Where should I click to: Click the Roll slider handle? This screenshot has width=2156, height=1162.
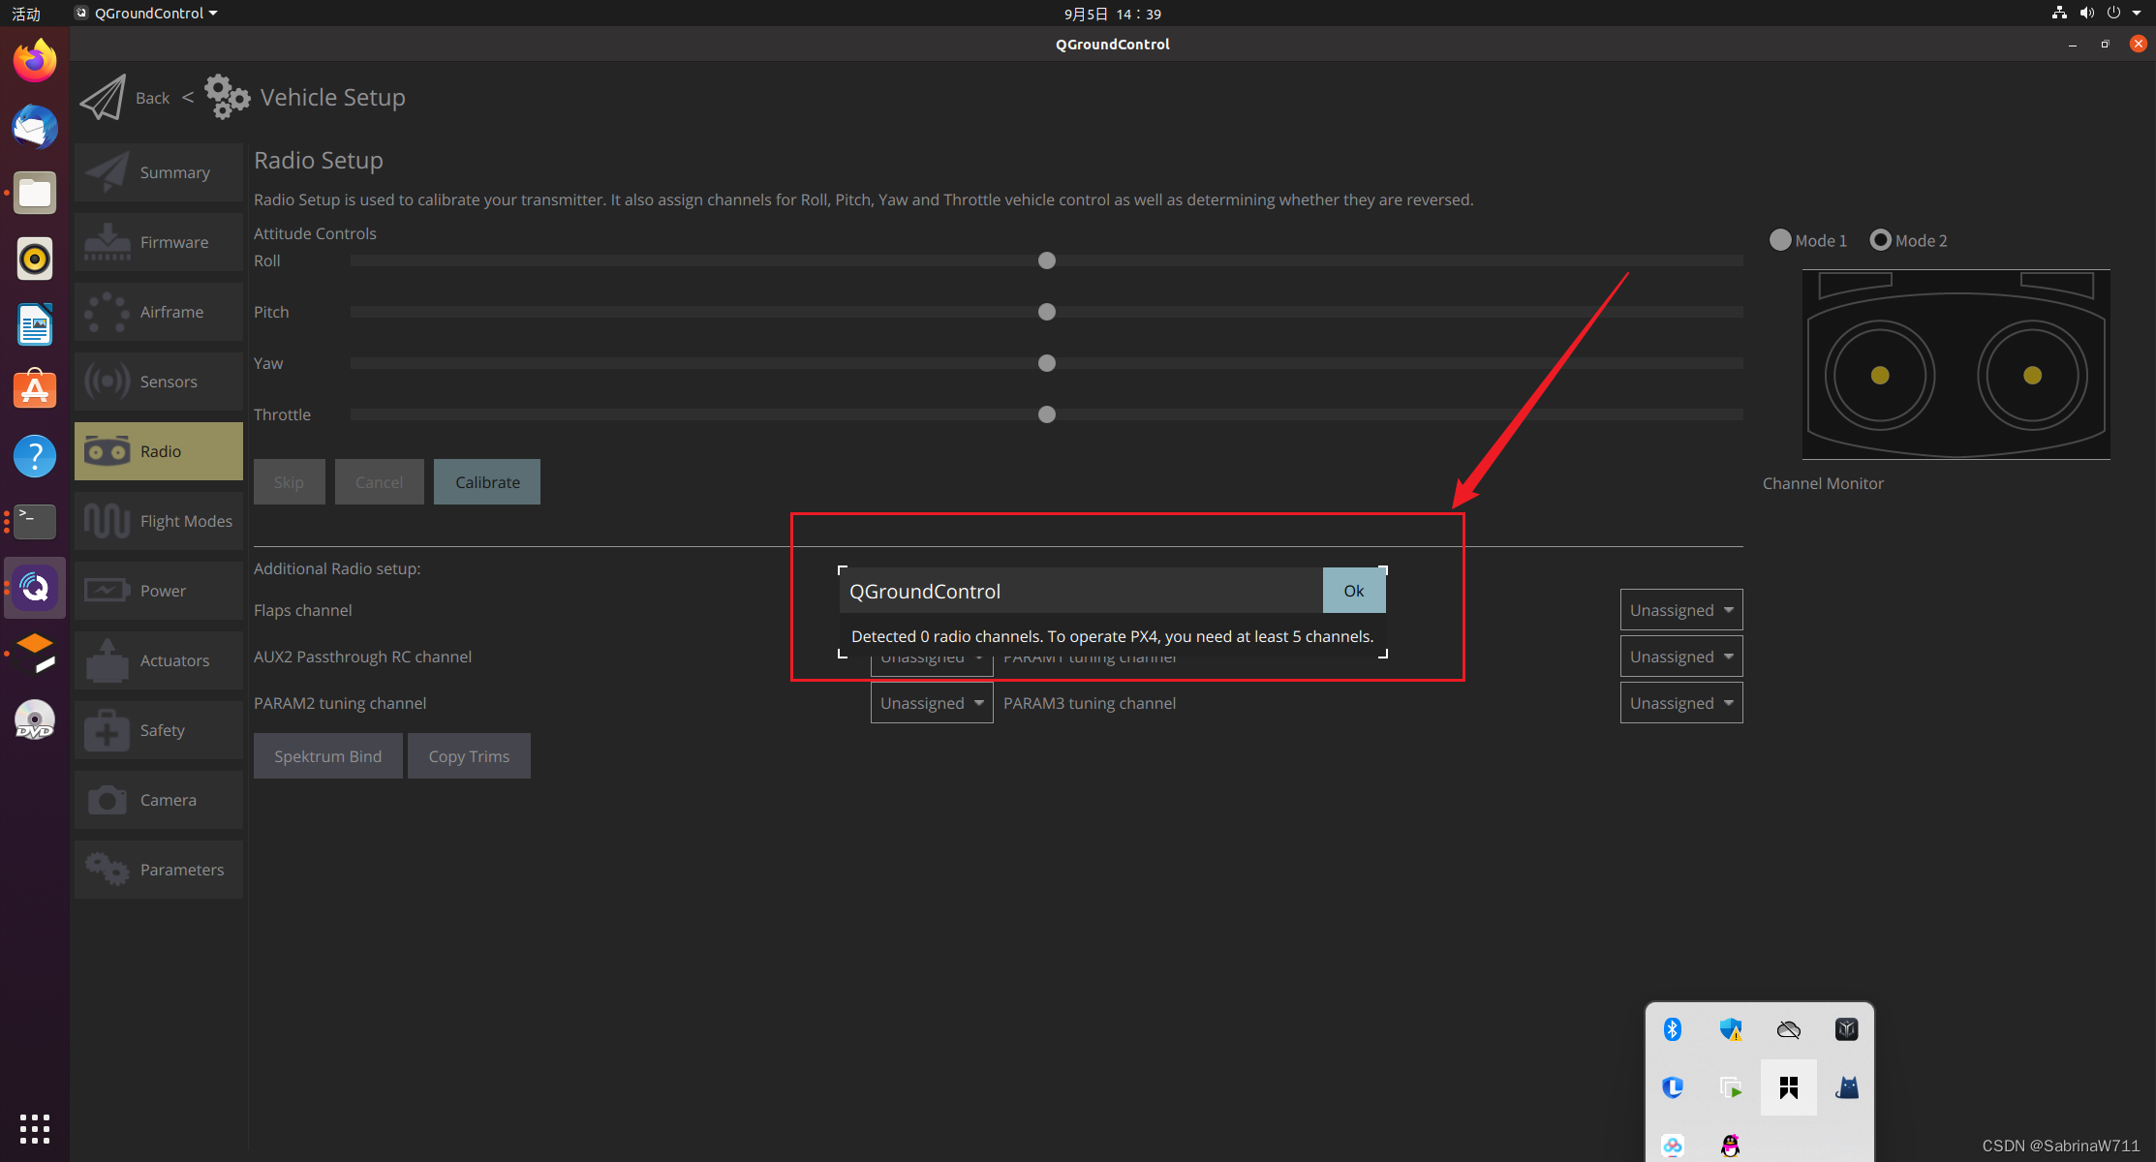[x=1046, y=260]
